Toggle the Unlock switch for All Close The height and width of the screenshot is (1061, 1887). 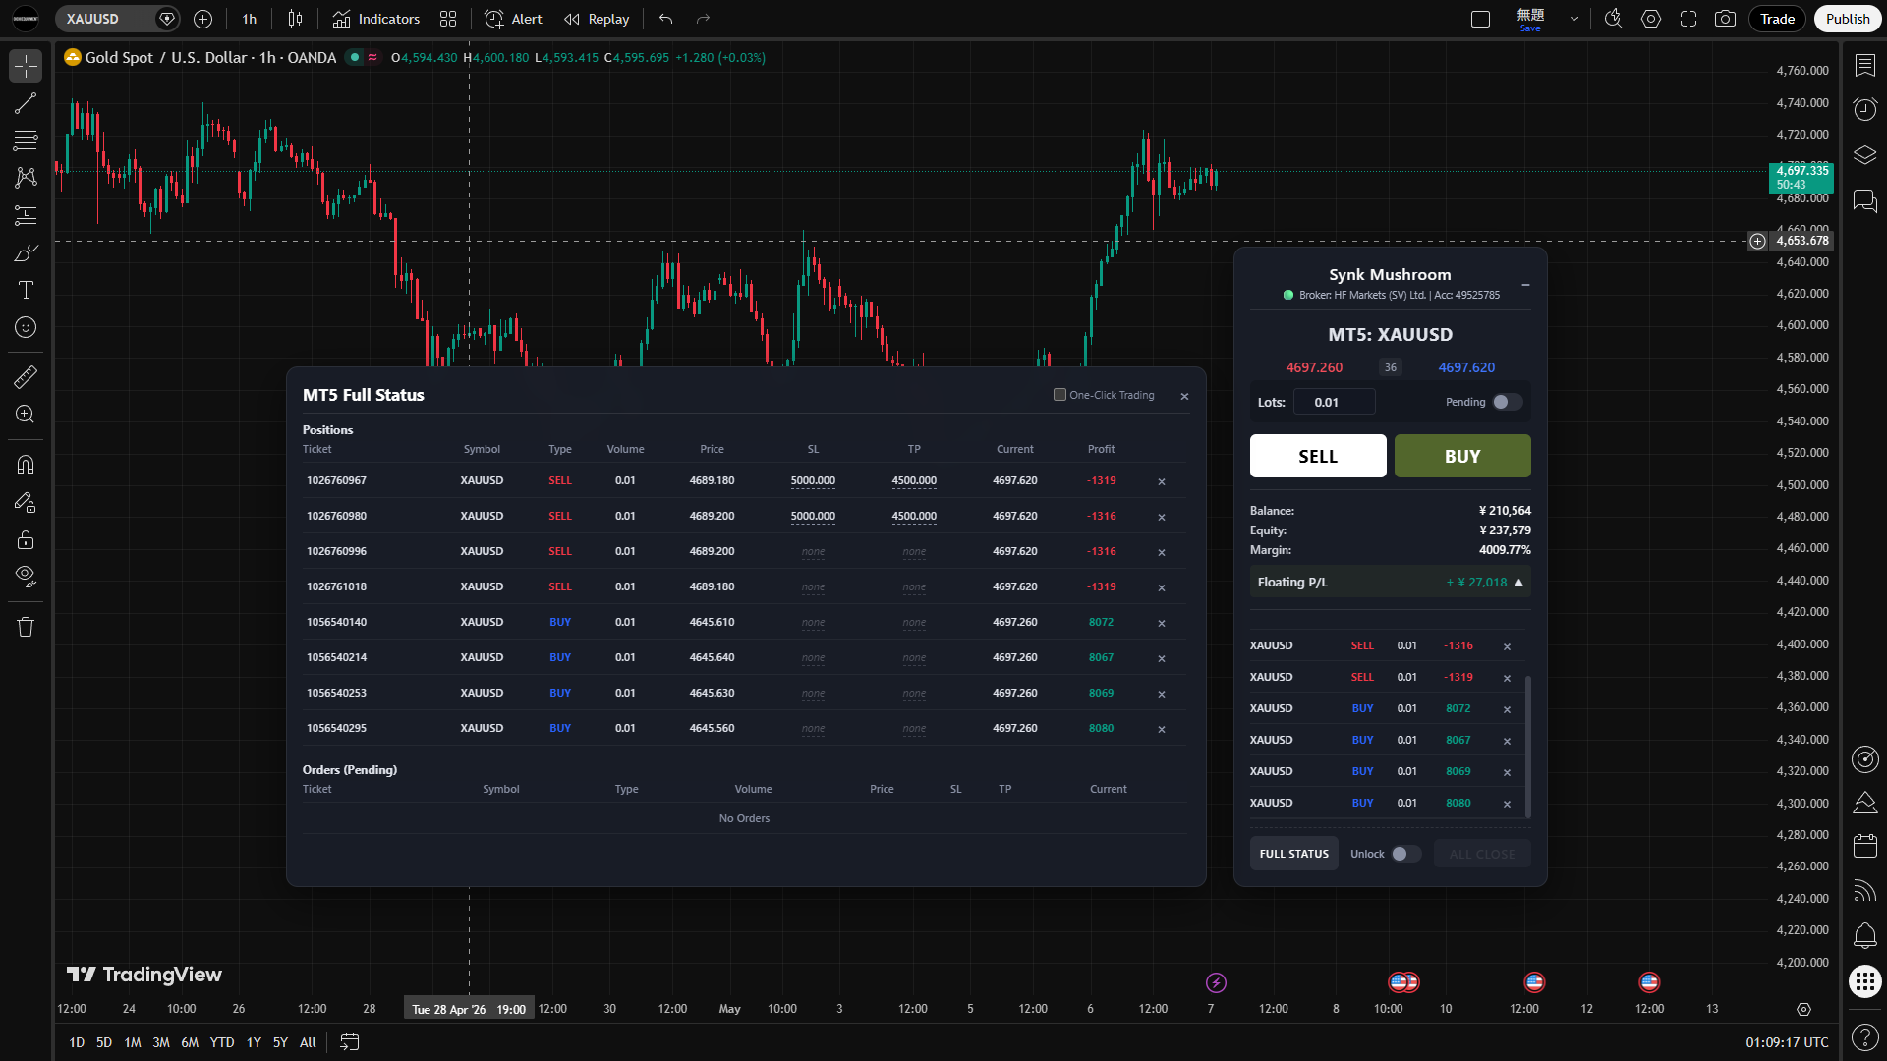(1405, 854)
